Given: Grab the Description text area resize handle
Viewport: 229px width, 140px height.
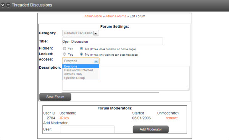Looking at the screenshot, I should click(189, 89).
